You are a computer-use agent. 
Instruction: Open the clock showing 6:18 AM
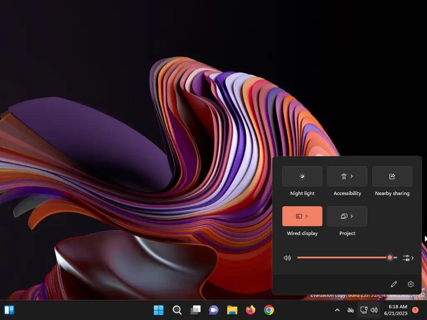(x=396, y=310)
